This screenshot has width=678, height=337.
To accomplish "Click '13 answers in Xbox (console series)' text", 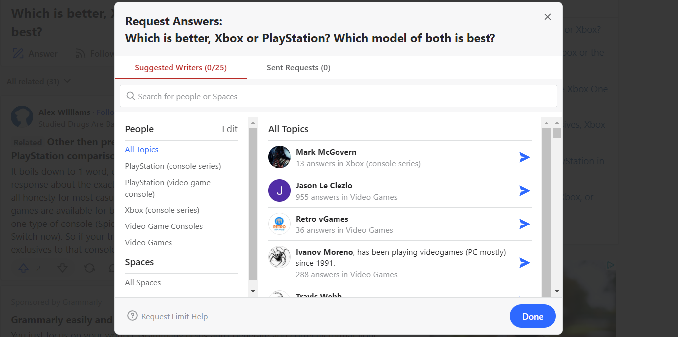I will [x=358, y=163].
